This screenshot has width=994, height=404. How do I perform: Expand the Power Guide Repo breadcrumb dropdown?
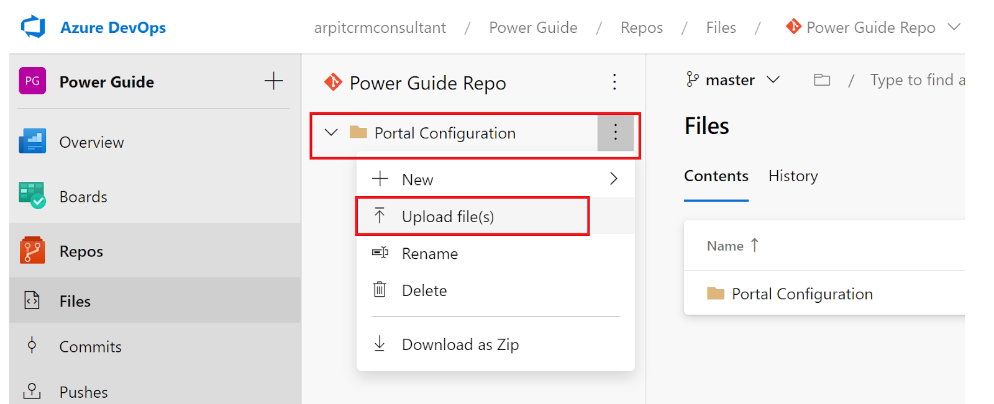954,27
